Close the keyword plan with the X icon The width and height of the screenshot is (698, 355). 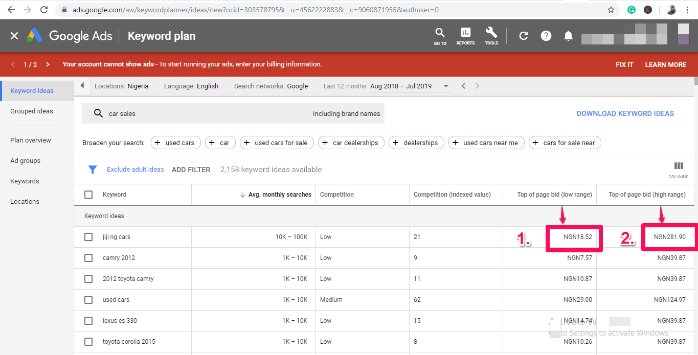click(14, 35)
